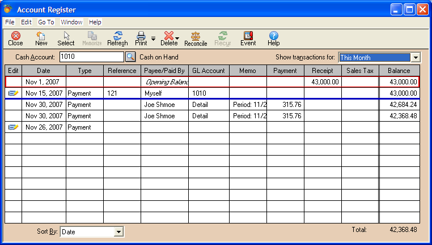The width and height of the screenshot is (432, 245).
Task: Open Help from the toolbar
Action: [x=274, y=38]
